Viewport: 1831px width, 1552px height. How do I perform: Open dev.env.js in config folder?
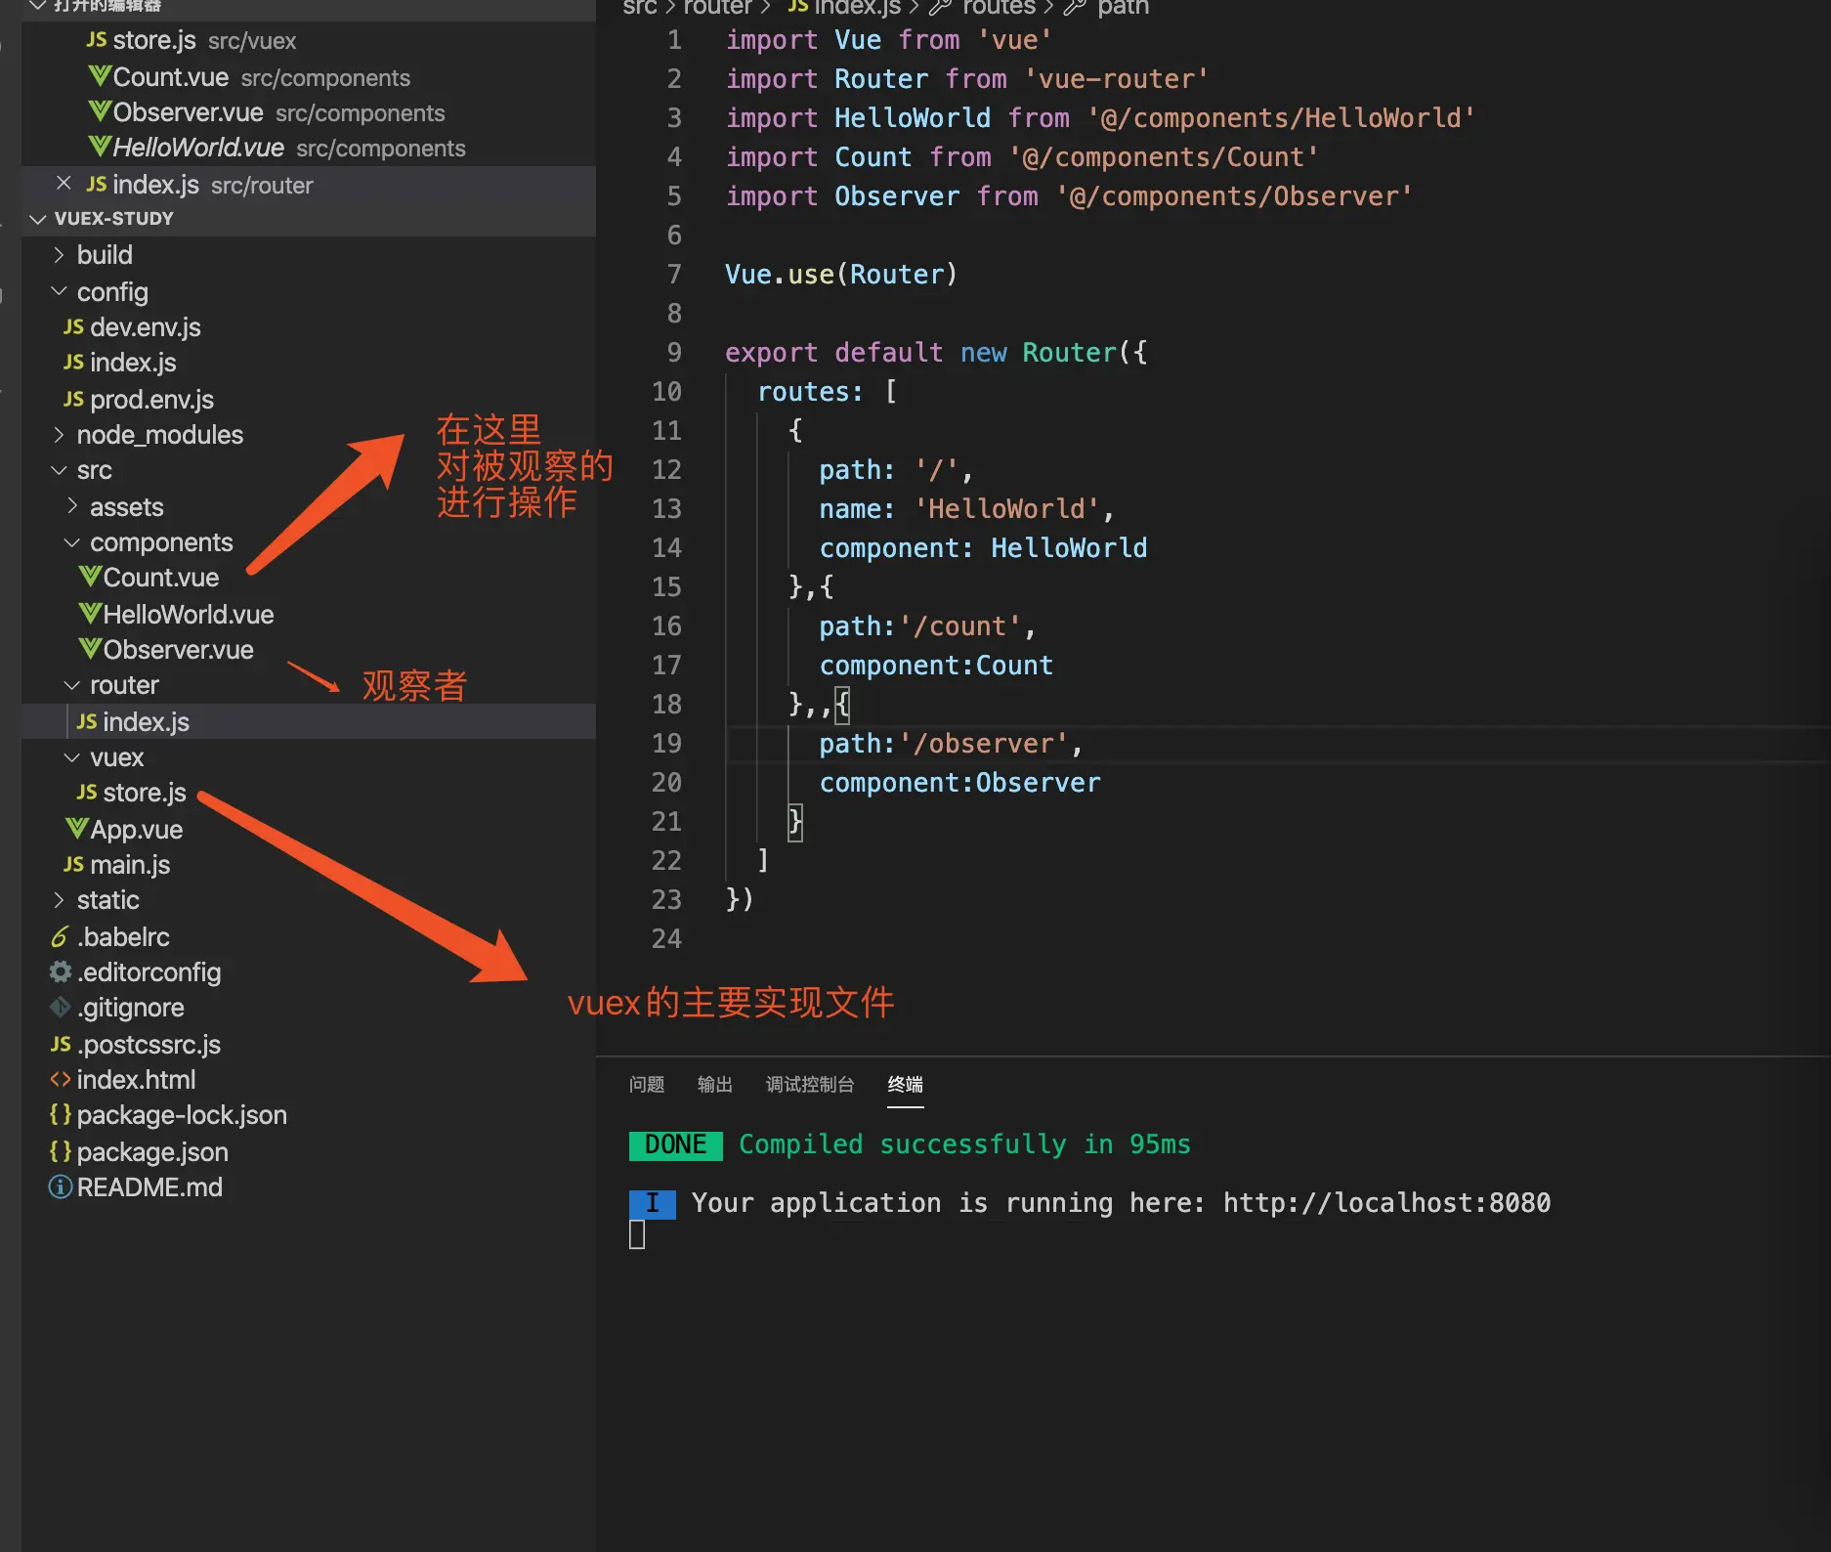click(x=146, y=327)
